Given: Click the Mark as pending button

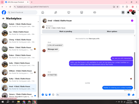Looking at the screenshot, I should click(66, 32).
